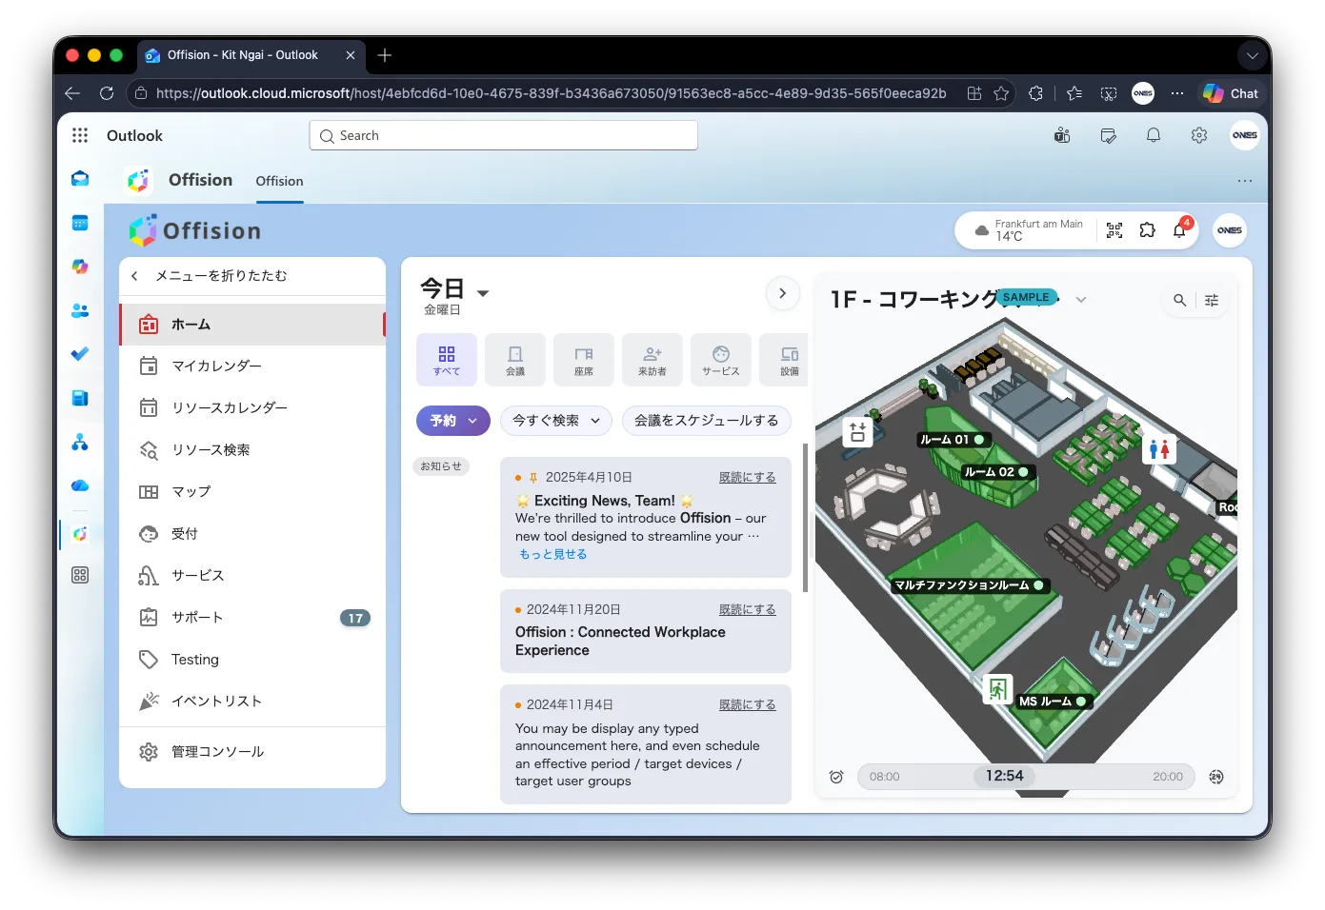The height and width of the screenshot is (910, 1325).
Task: Select the elevator marker on the map
Action: pos(857,432)
